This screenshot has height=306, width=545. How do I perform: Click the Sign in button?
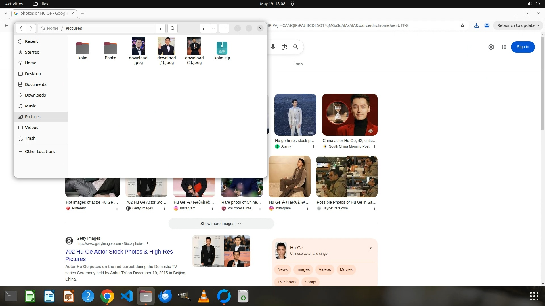pos(523,47)
